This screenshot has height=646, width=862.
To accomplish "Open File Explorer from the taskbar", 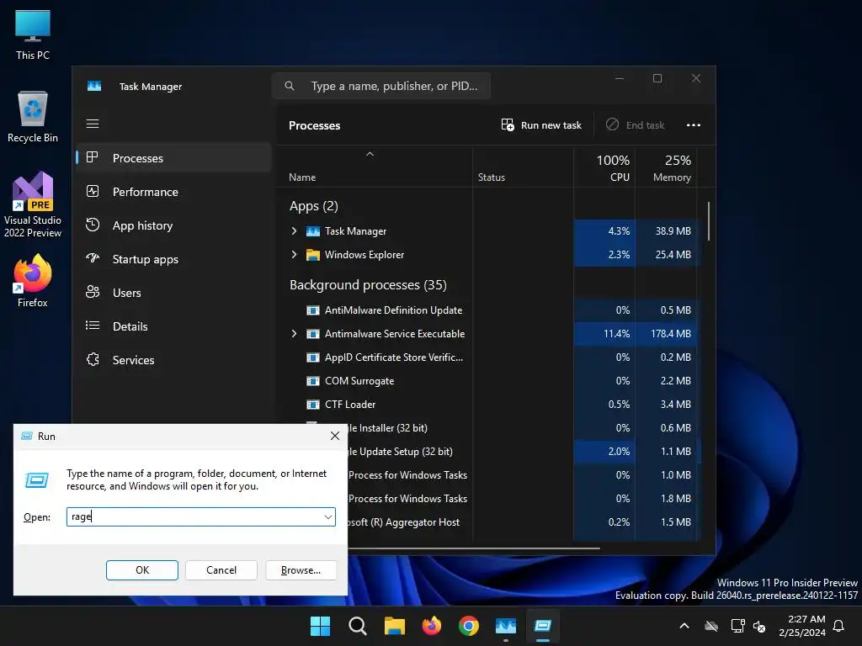I will 394,626.
